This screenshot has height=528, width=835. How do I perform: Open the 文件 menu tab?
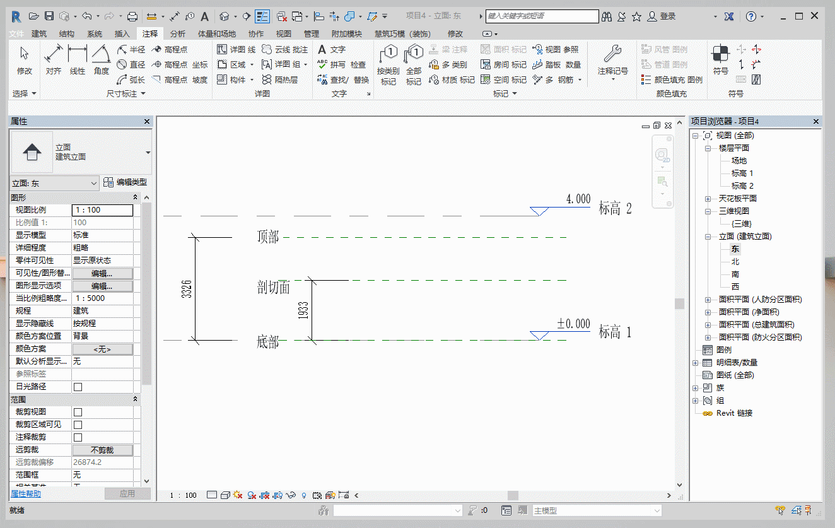coord(16,33)
